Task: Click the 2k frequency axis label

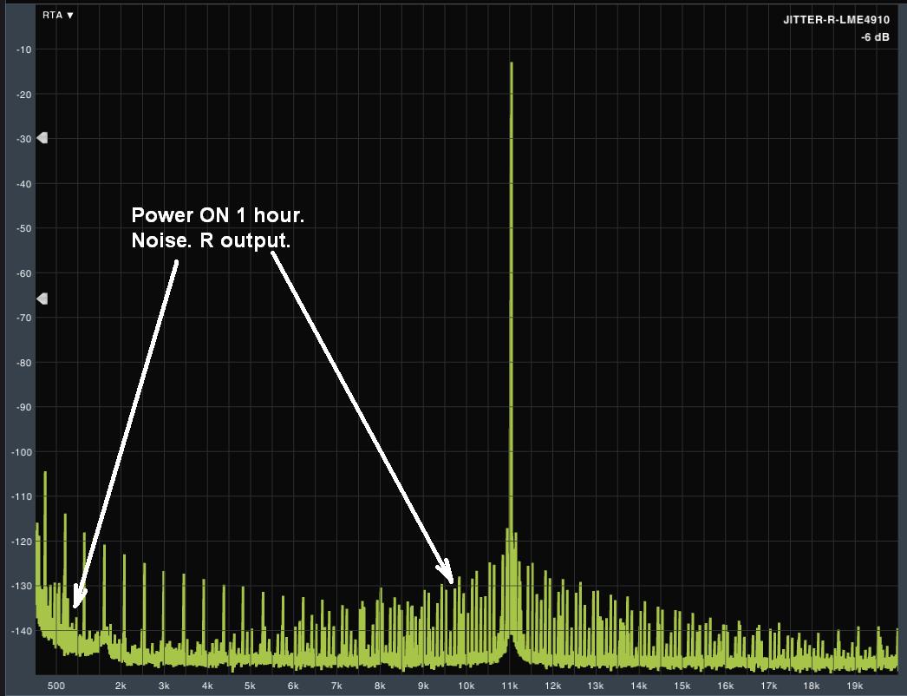Action: (x=121, y=686)
